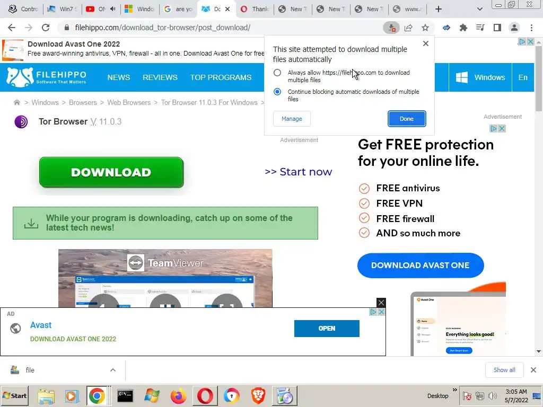This screenshot has height=407, width=543.
Task: Close the Avast bottom banner ad
Action: tap(381, 303)
